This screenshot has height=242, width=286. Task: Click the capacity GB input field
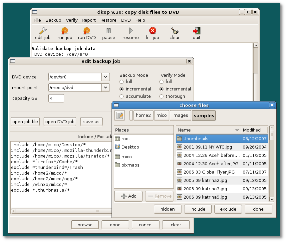click(56, 98)
